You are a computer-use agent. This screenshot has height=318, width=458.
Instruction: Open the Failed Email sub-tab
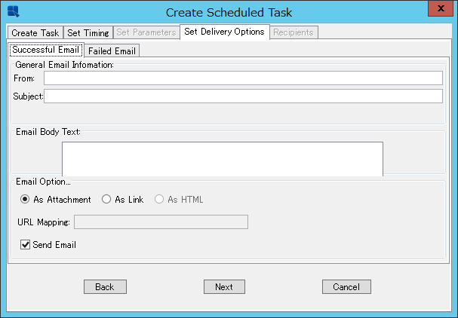112,50
